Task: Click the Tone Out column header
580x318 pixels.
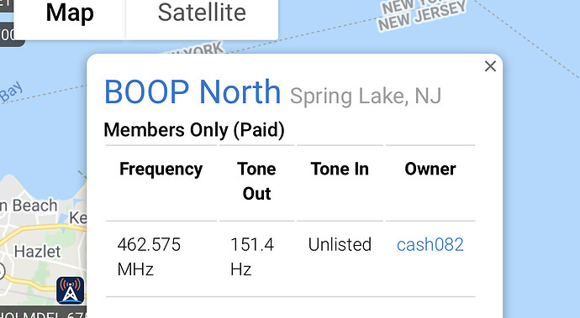Action: [x=256, y=181]
